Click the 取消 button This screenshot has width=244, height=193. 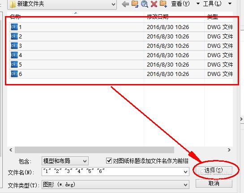click(x=214, y=183)
